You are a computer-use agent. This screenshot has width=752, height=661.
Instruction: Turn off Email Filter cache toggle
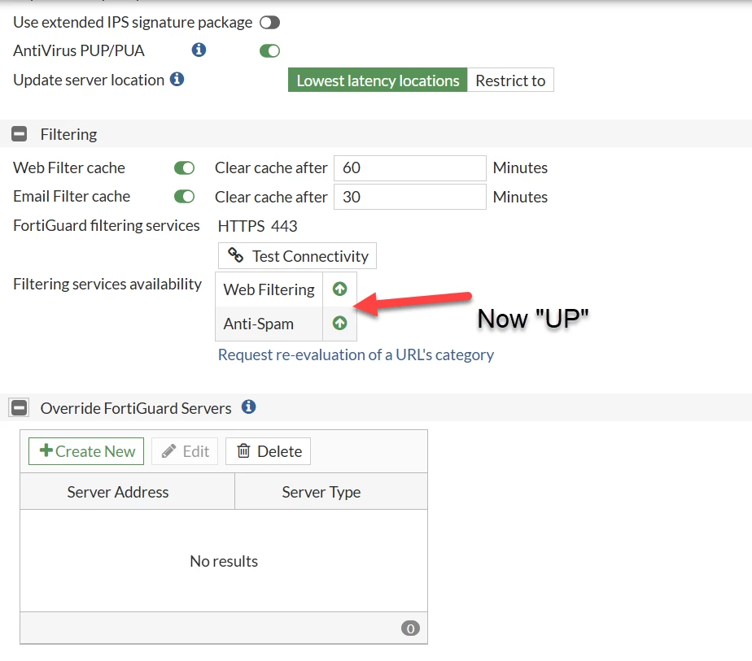(184, 197)
